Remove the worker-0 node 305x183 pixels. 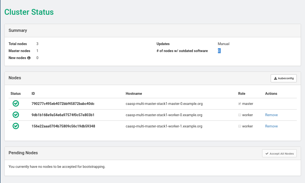pos(271,115)
